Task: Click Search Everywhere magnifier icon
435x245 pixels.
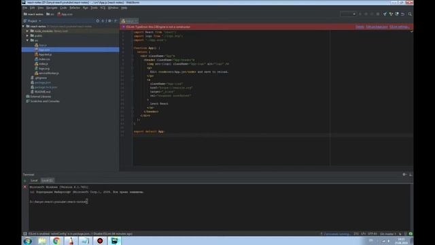Action: click(x=410, y=14)
